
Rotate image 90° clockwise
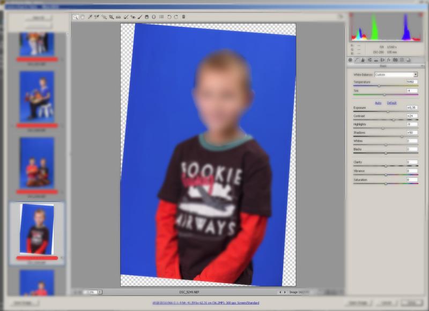click(x=176, y=17)
